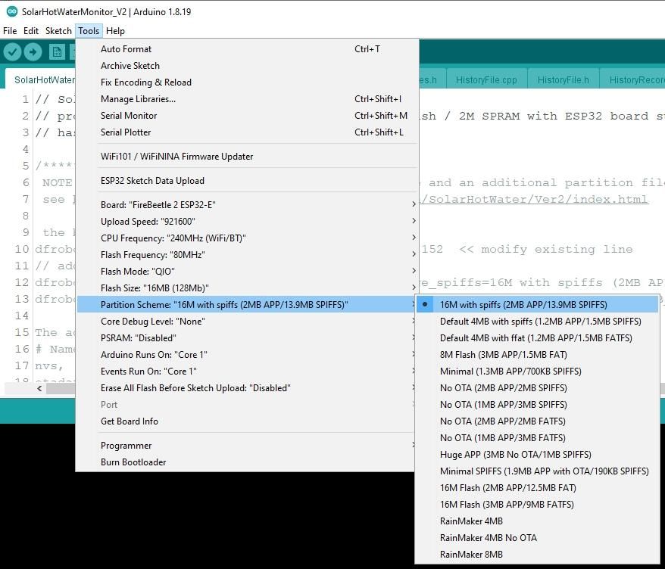665x569 pixels.
Task: Expand Erase All Flash Before Sketch Upload
Action: coord(246,388)
